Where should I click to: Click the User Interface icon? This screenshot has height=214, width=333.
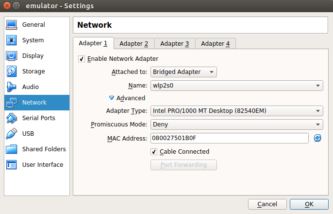click(12, 165)
